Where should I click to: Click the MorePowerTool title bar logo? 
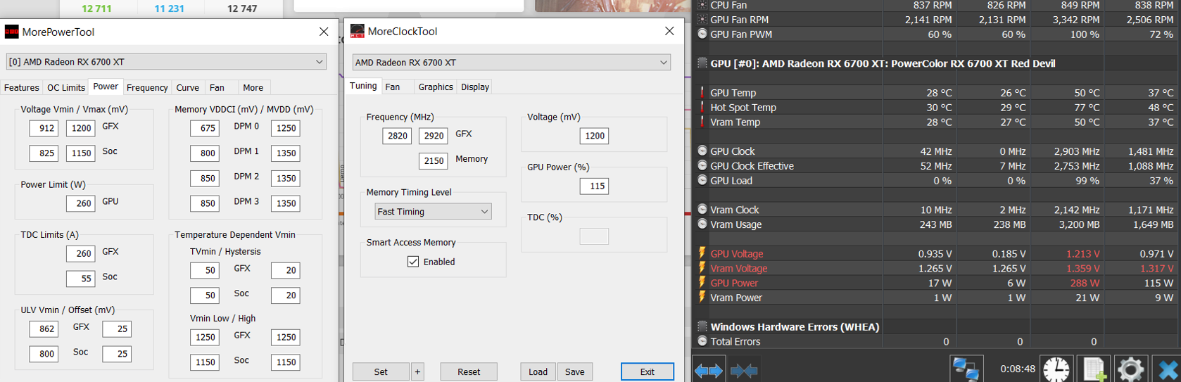pyautogui.click(x=11, y=32)
